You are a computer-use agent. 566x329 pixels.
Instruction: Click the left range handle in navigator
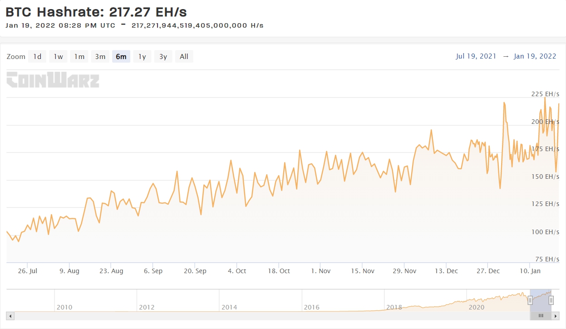coord(530,300)
